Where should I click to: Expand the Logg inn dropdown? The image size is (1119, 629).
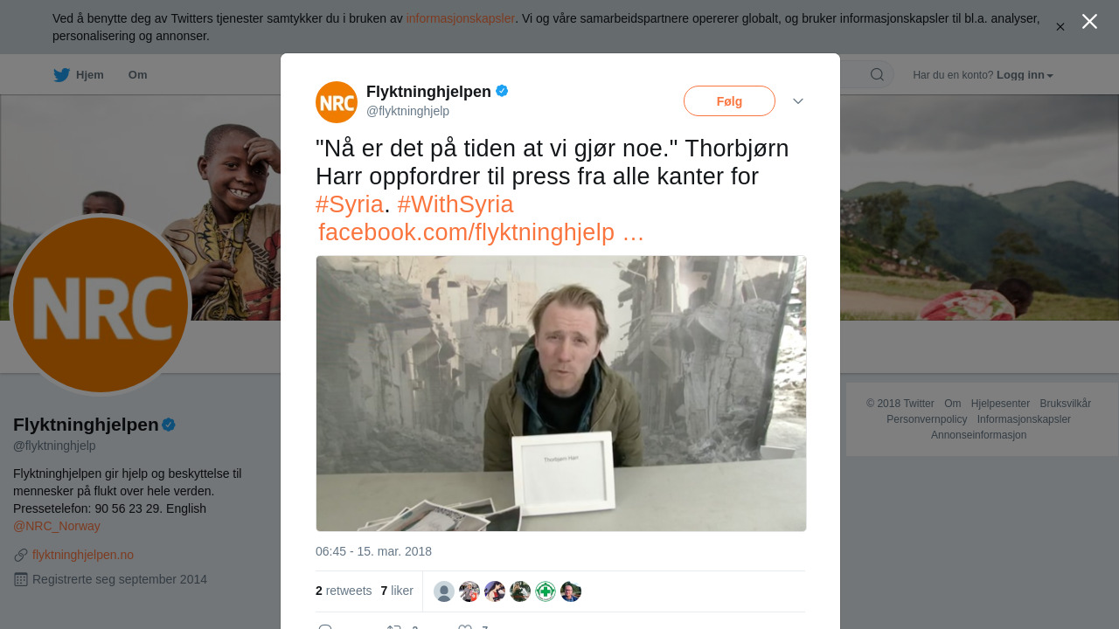pos(1025,75)
